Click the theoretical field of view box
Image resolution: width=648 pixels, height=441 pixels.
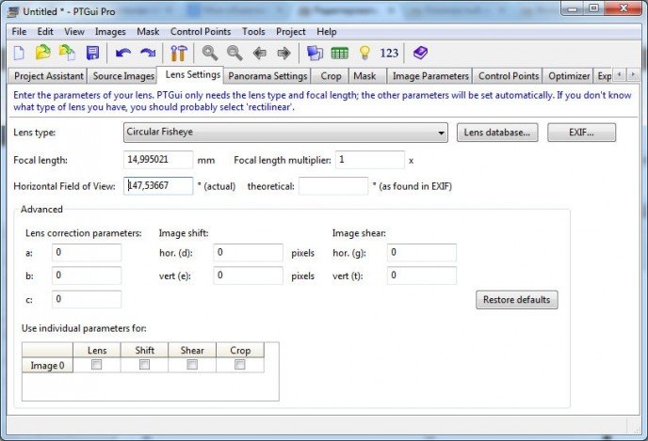pos(333,186)
